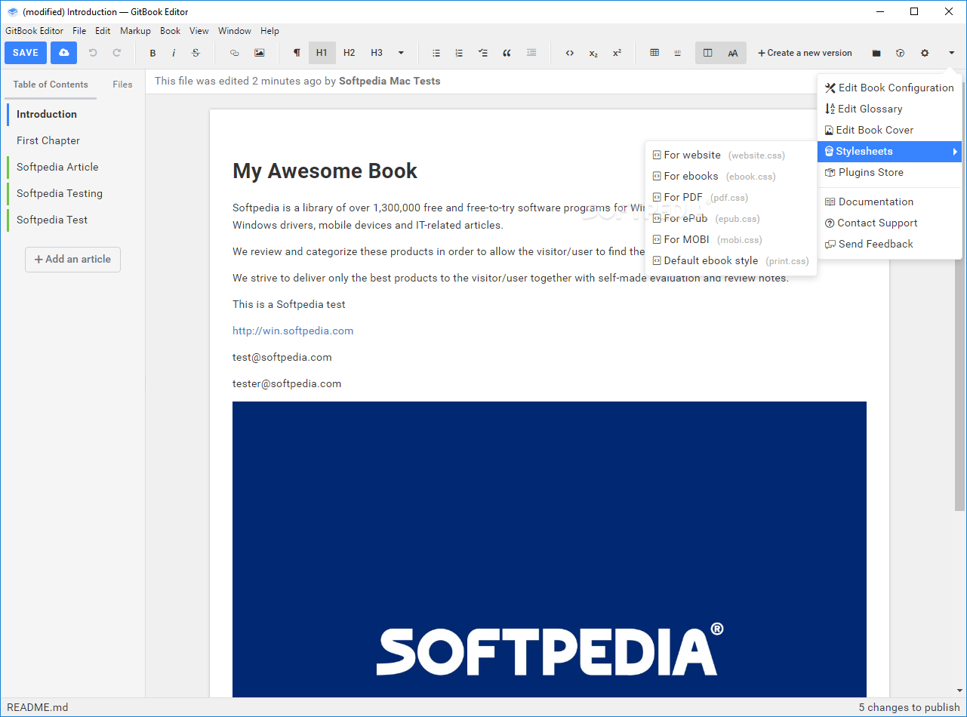The height and width of the screenshot is (717, 967).
Task: Insert a table
Action: pyautogui.click(x=654, y=53)
